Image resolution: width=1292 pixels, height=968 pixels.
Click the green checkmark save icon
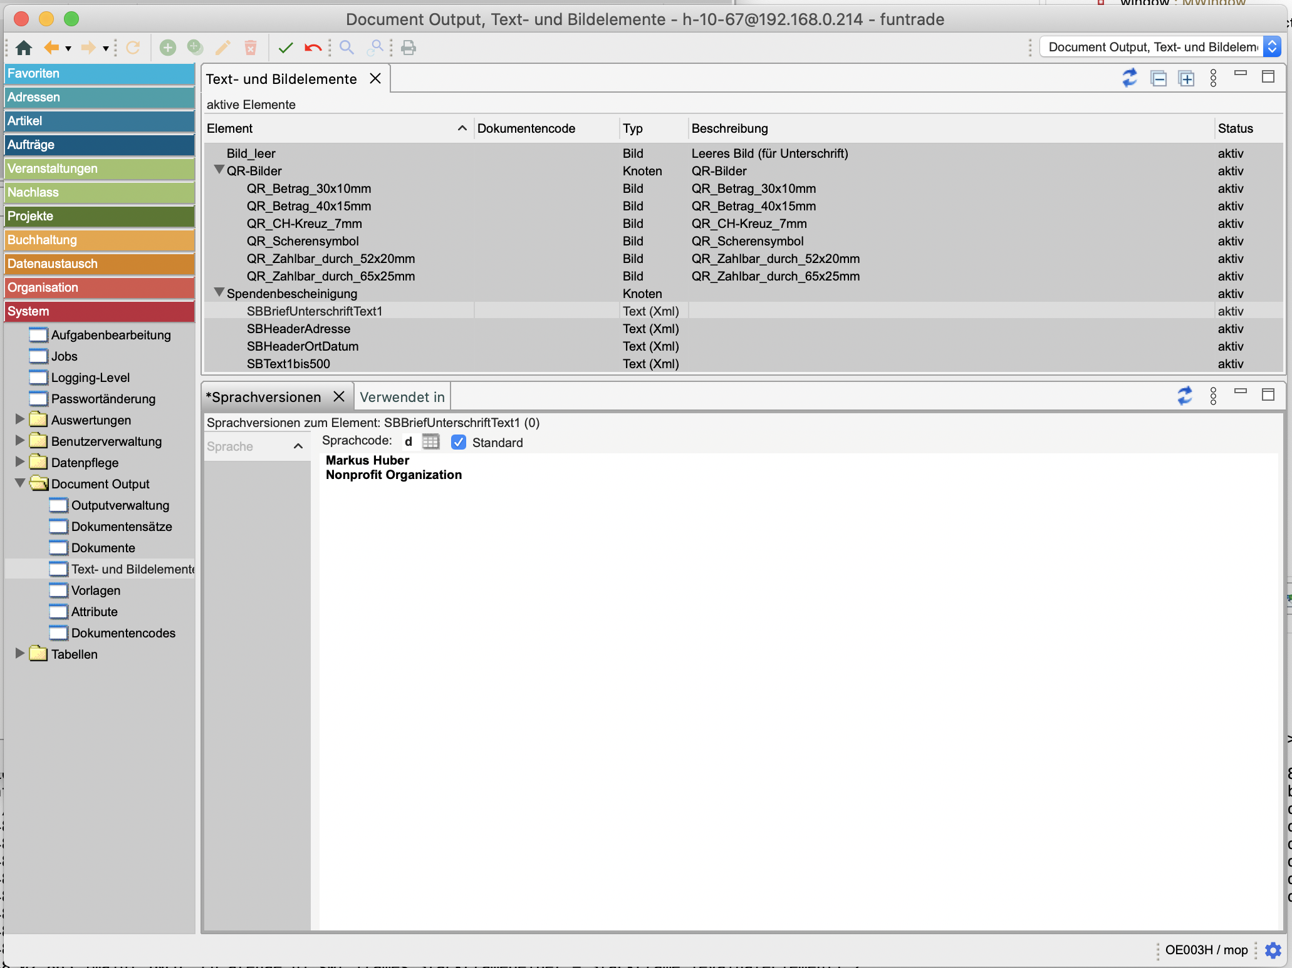(286, 48)
